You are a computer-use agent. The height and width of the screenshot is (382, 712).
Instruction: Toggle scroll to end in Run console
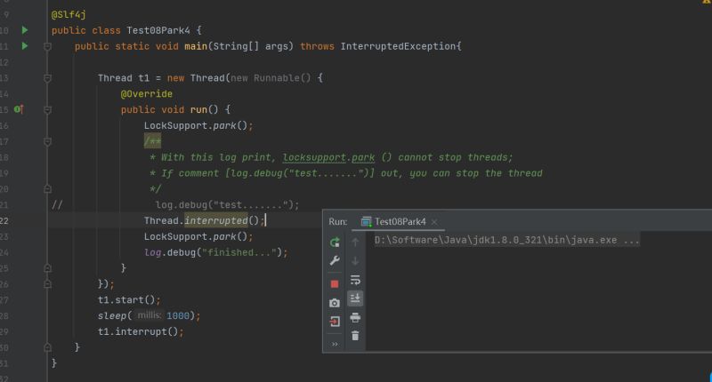355,298
